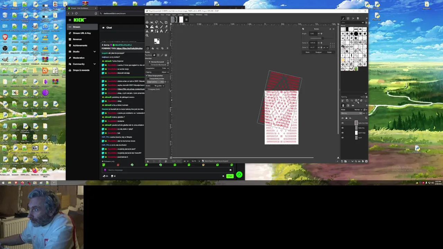Open the Guides dropdown

pyautogui.click(x=155, y=85)
